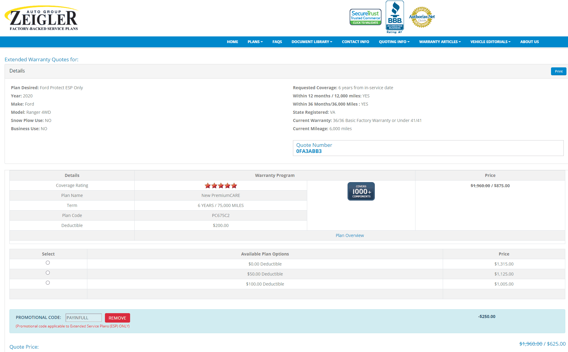Open the Plan Overview link

point(350,235)
